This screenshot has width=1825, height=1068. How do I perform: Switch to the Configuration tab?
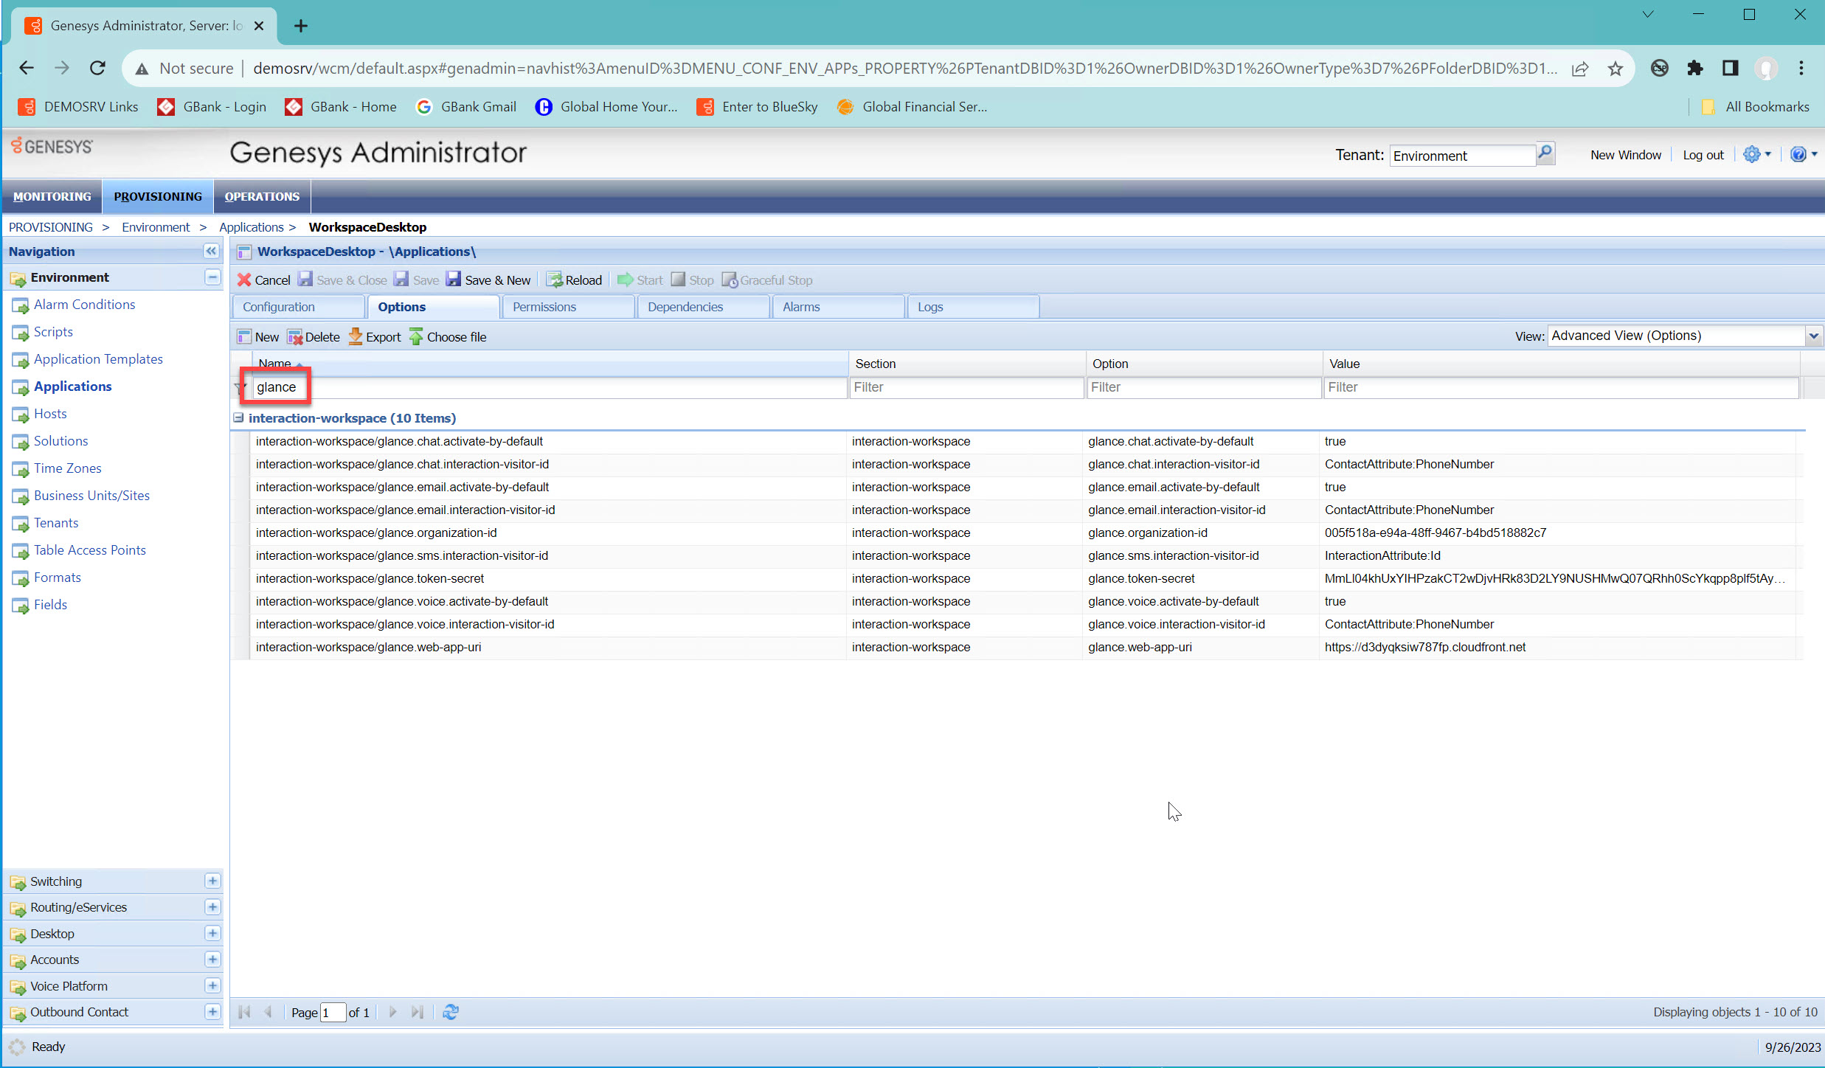pos(298,307)
